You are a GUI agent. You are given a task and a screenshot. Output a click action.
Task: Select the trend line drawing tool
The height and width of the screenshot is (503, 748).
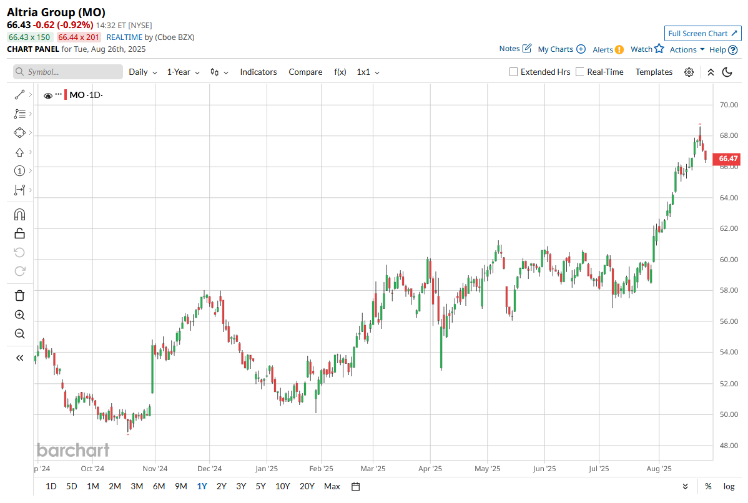pos(19,95)
